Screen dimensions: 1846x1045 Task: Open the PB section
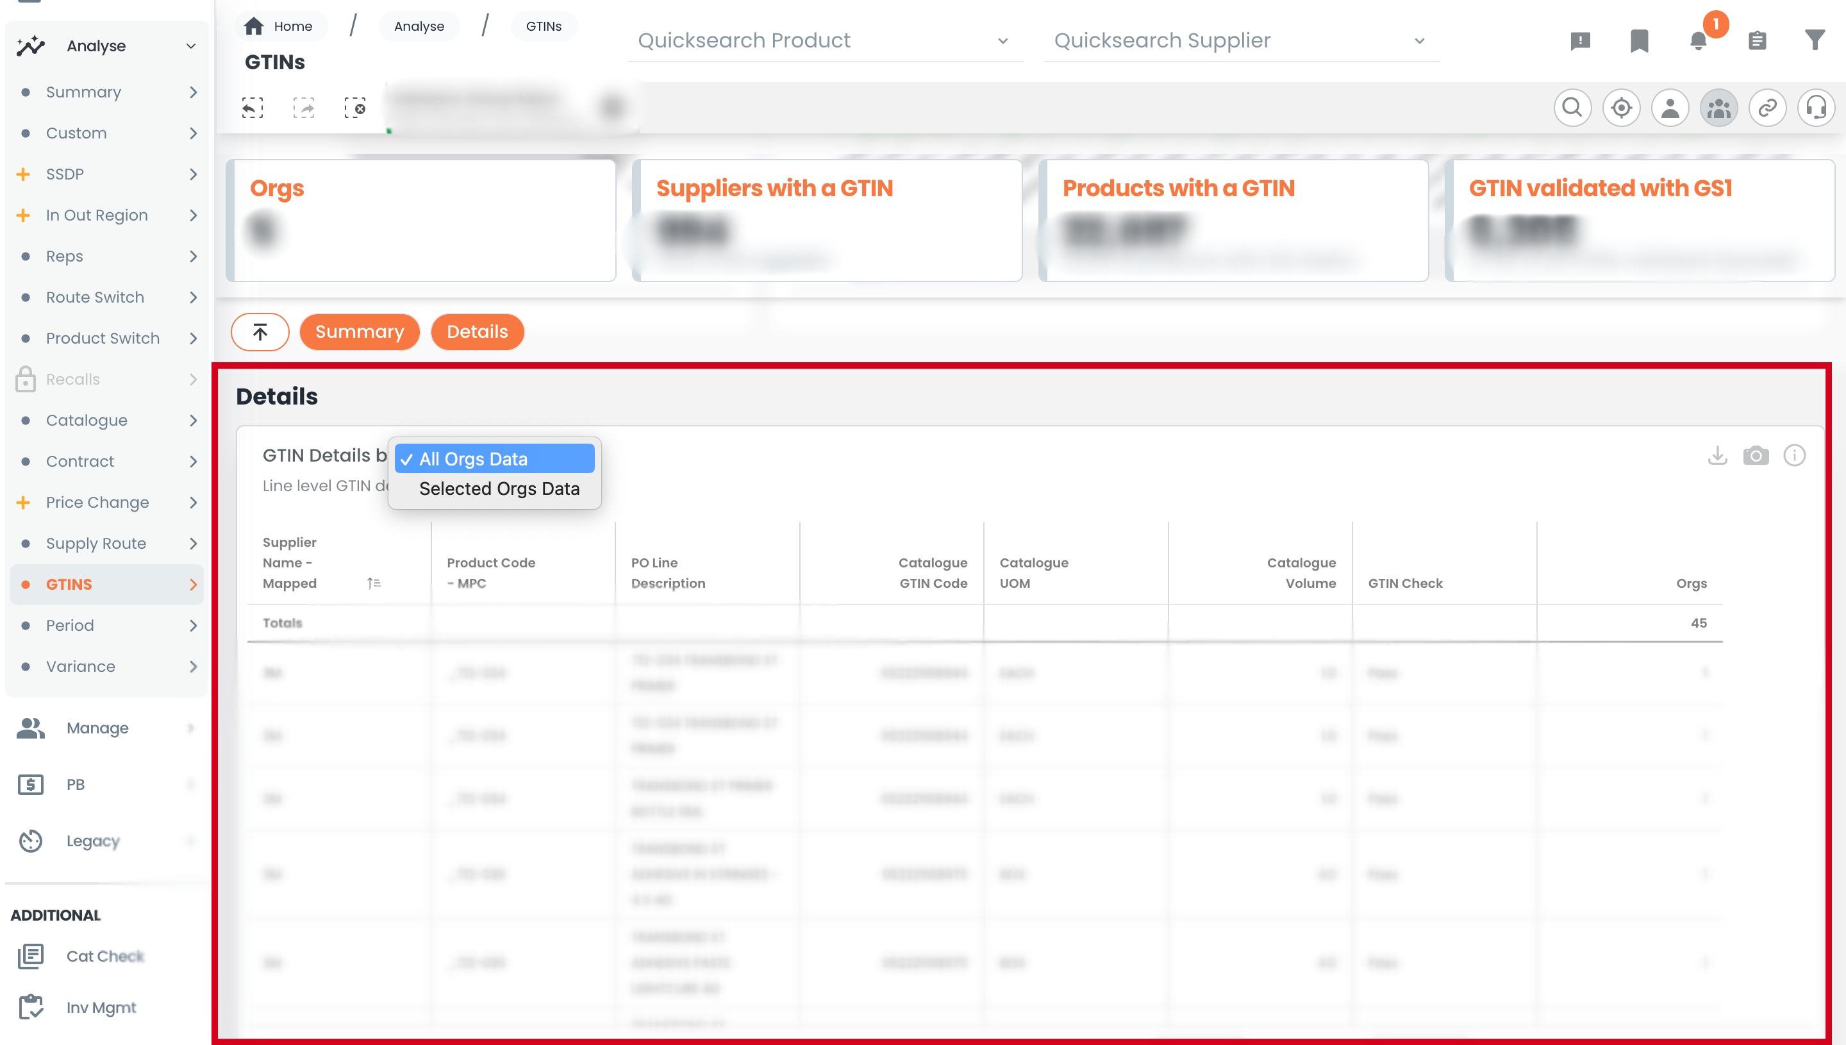point(106,785)
